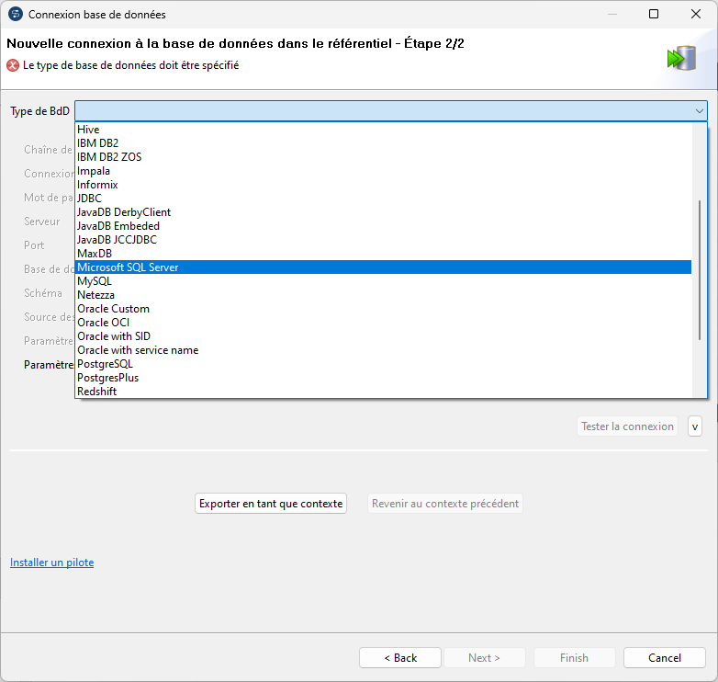
Task: Pick Impala from the list
Action: click(x=383, y=171)
